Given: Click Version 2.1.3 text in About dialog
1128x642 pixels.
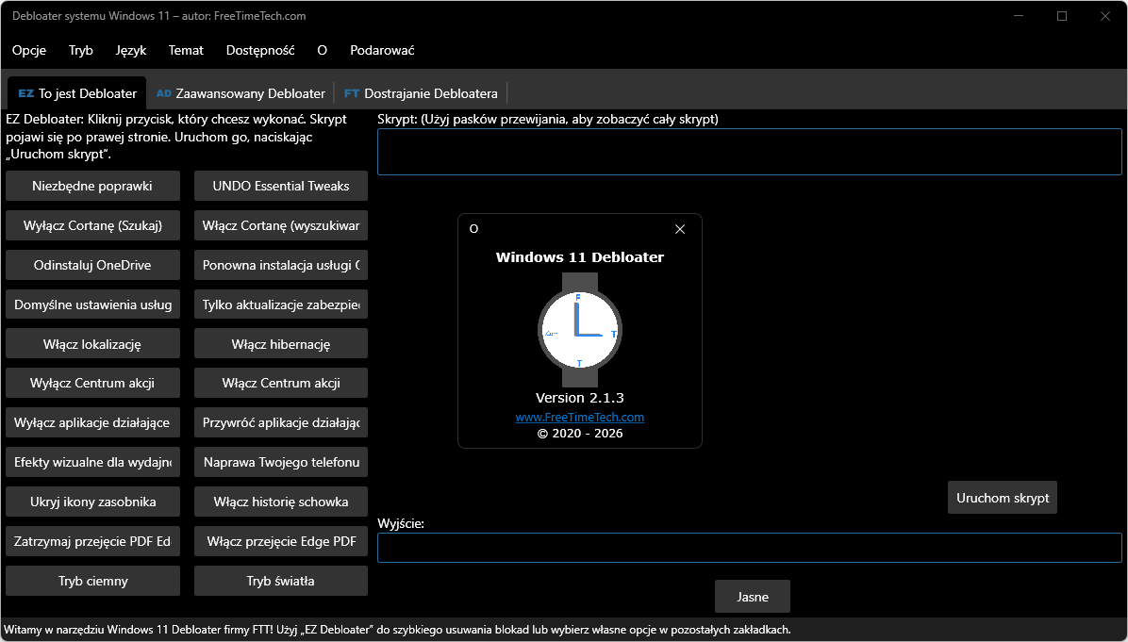Looking at the screenshot, I should 580,398.
